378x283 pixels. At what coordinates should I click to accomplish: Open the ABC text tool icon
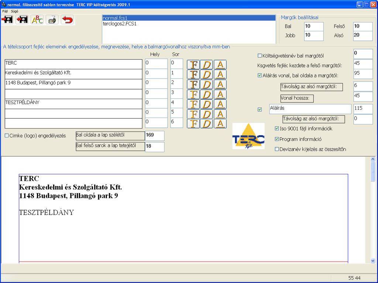point(37,20)
